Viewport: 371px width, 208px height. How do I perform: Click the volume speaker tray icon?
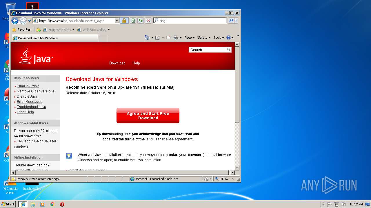pos(343,204)
